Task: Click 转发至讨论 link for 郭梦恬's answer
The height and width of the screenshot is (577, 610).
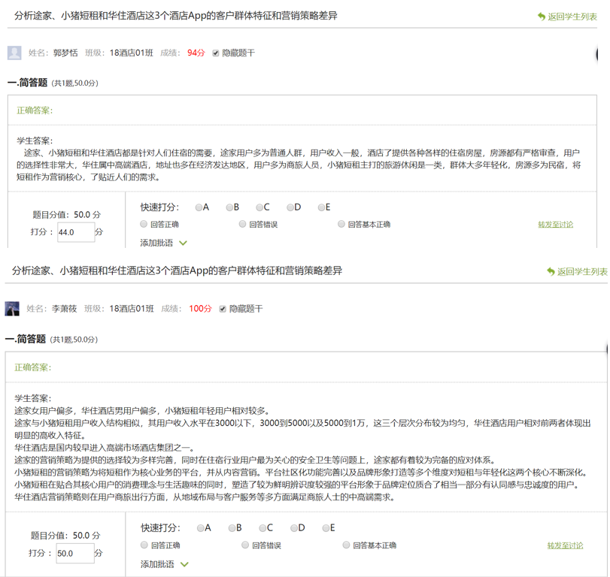Action: [x=556, y=225]
